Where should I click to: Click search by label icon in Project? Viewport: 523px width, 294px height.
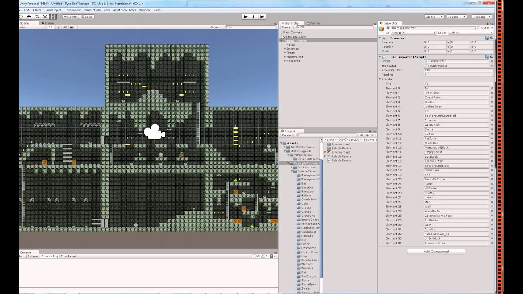click(x=367, y=135)
